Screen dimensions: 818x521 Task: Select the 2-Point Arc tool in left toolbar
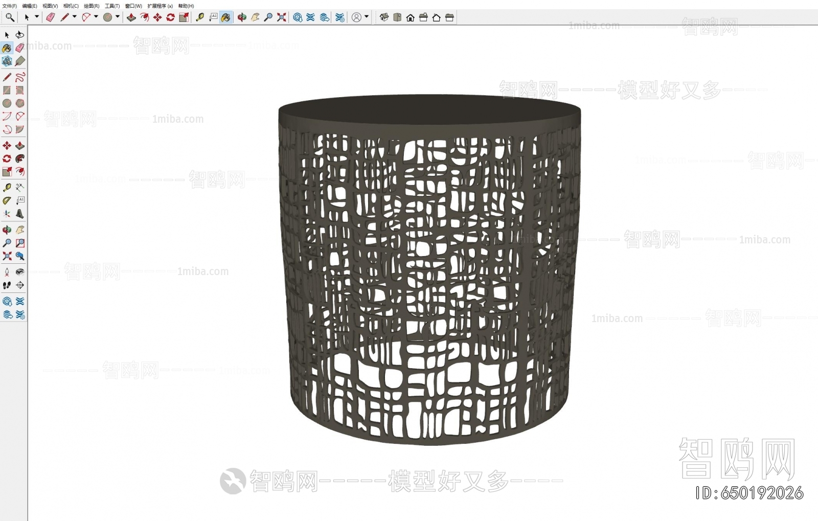20,116
